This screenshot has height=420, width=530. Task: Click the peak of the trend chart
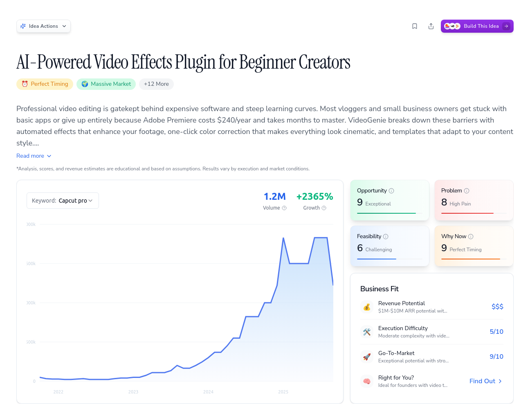click(283, 238)
